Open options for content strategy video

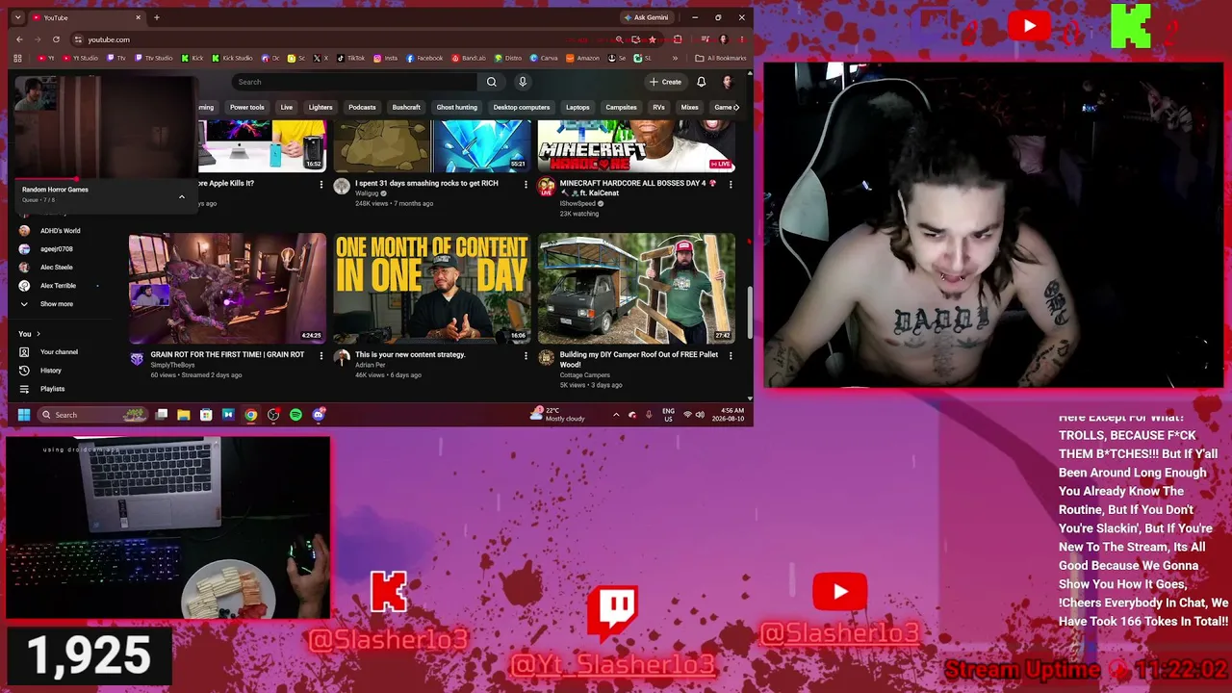coord(526,356)
